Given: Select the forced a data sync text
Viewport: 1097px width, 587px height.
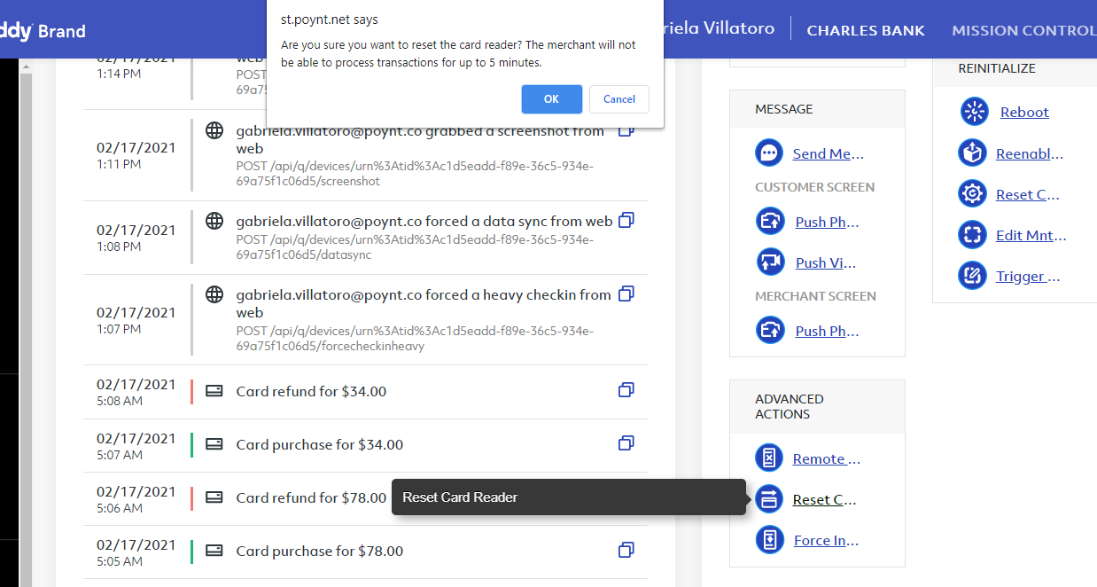Looking at the screenshot, I should 424,222.
